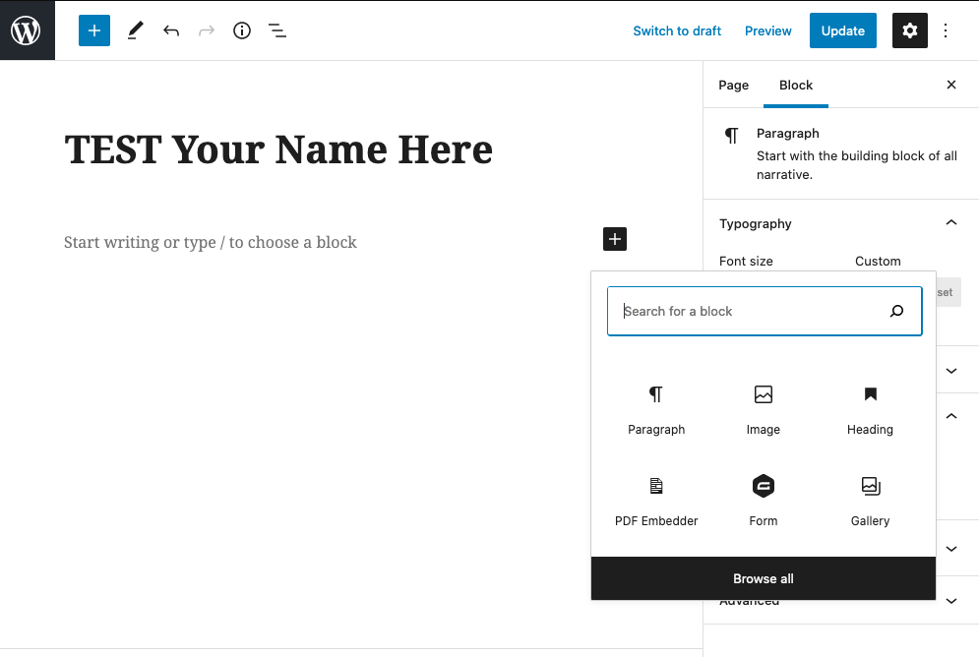Click Browse all blocks
The width and height of the screenshot is (979, 657).
tap(763, 578)
